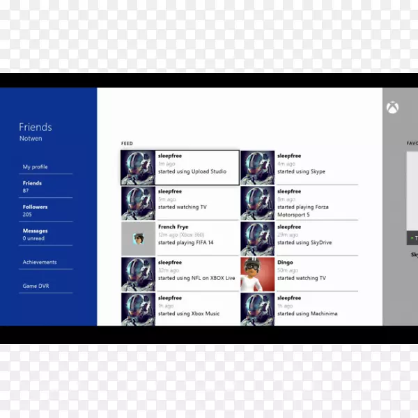Viewport: 418px width, 418px height.
Task: Select the Notwen gamertag under Friends
Action: click(31, 139)
